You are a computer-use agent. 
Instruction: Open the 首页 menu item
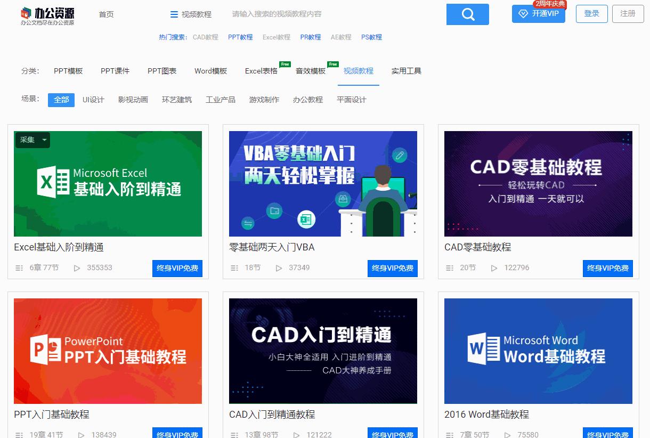pos(105,14)
